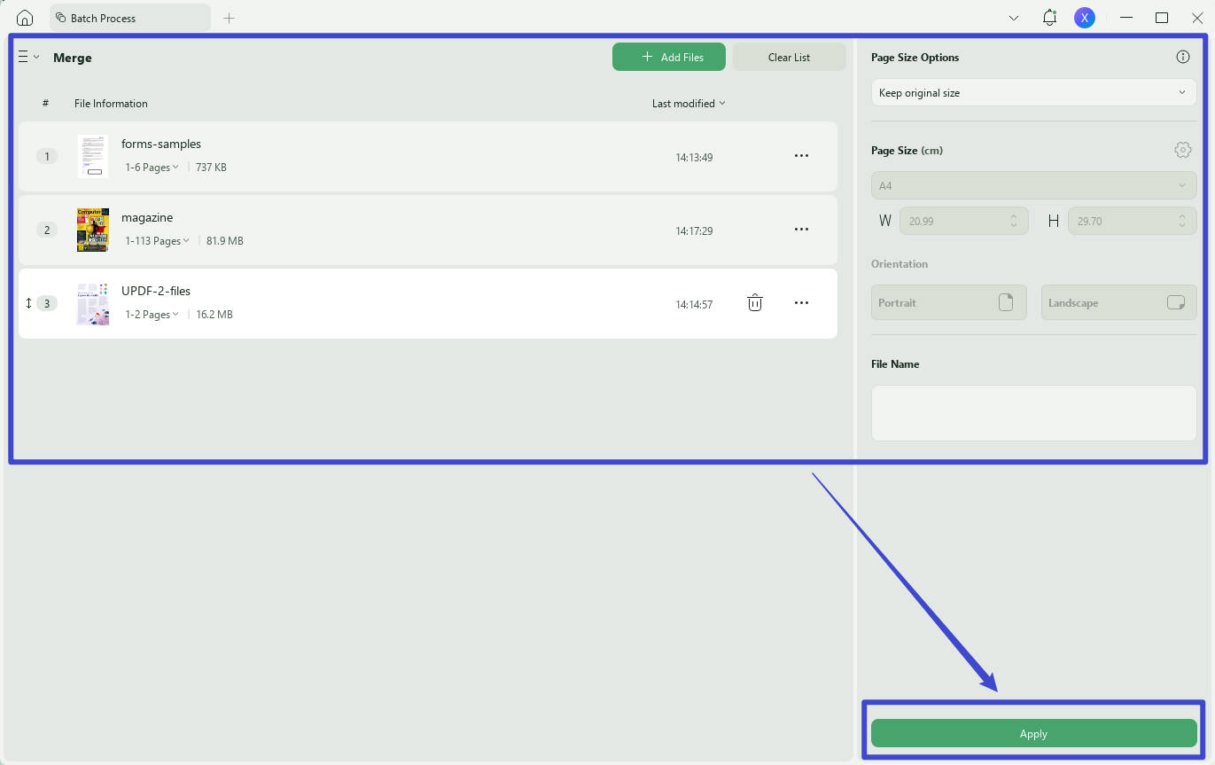Select Landscape orientation
This screenshot has height=765, width=1215.
[1118, 302]
